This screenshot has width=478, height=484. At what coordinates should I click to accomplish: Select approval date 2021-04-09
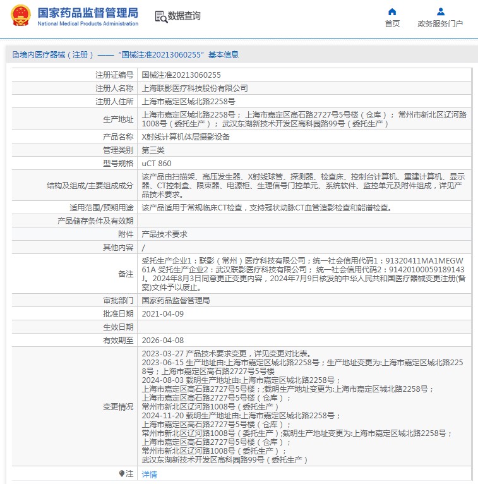[162, 314]
